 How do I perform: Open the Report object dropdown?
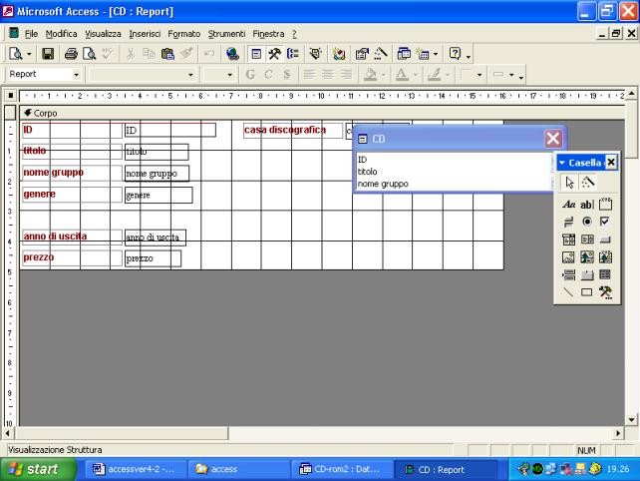click(x=76, y=75)
